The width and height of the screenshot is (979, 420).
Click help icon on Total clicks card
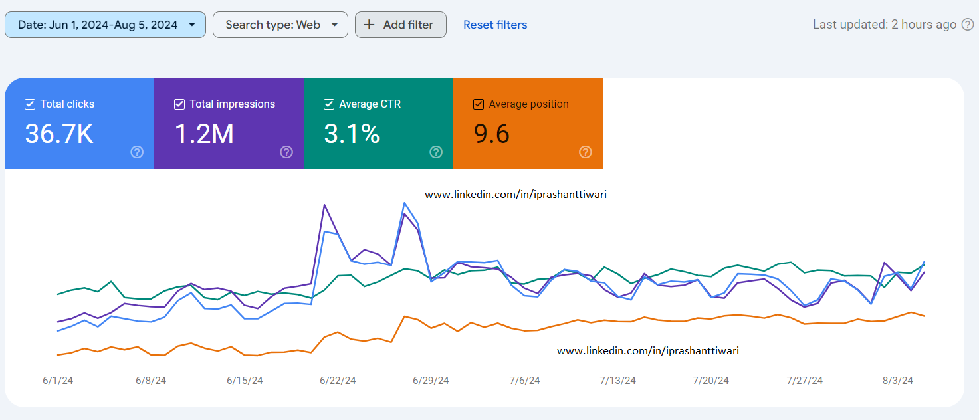pyautogui.click(x=137, y=152)
